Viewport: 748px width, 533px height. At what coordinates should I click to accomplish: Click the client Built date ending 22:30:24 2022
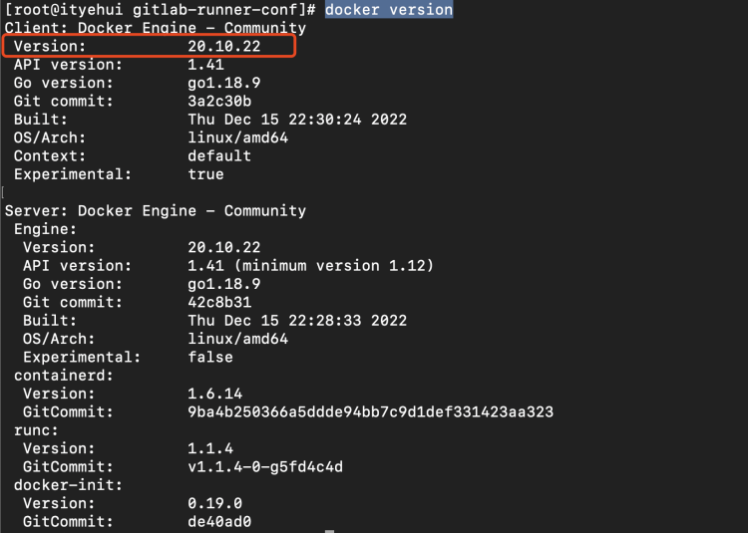tap(297, 120)
